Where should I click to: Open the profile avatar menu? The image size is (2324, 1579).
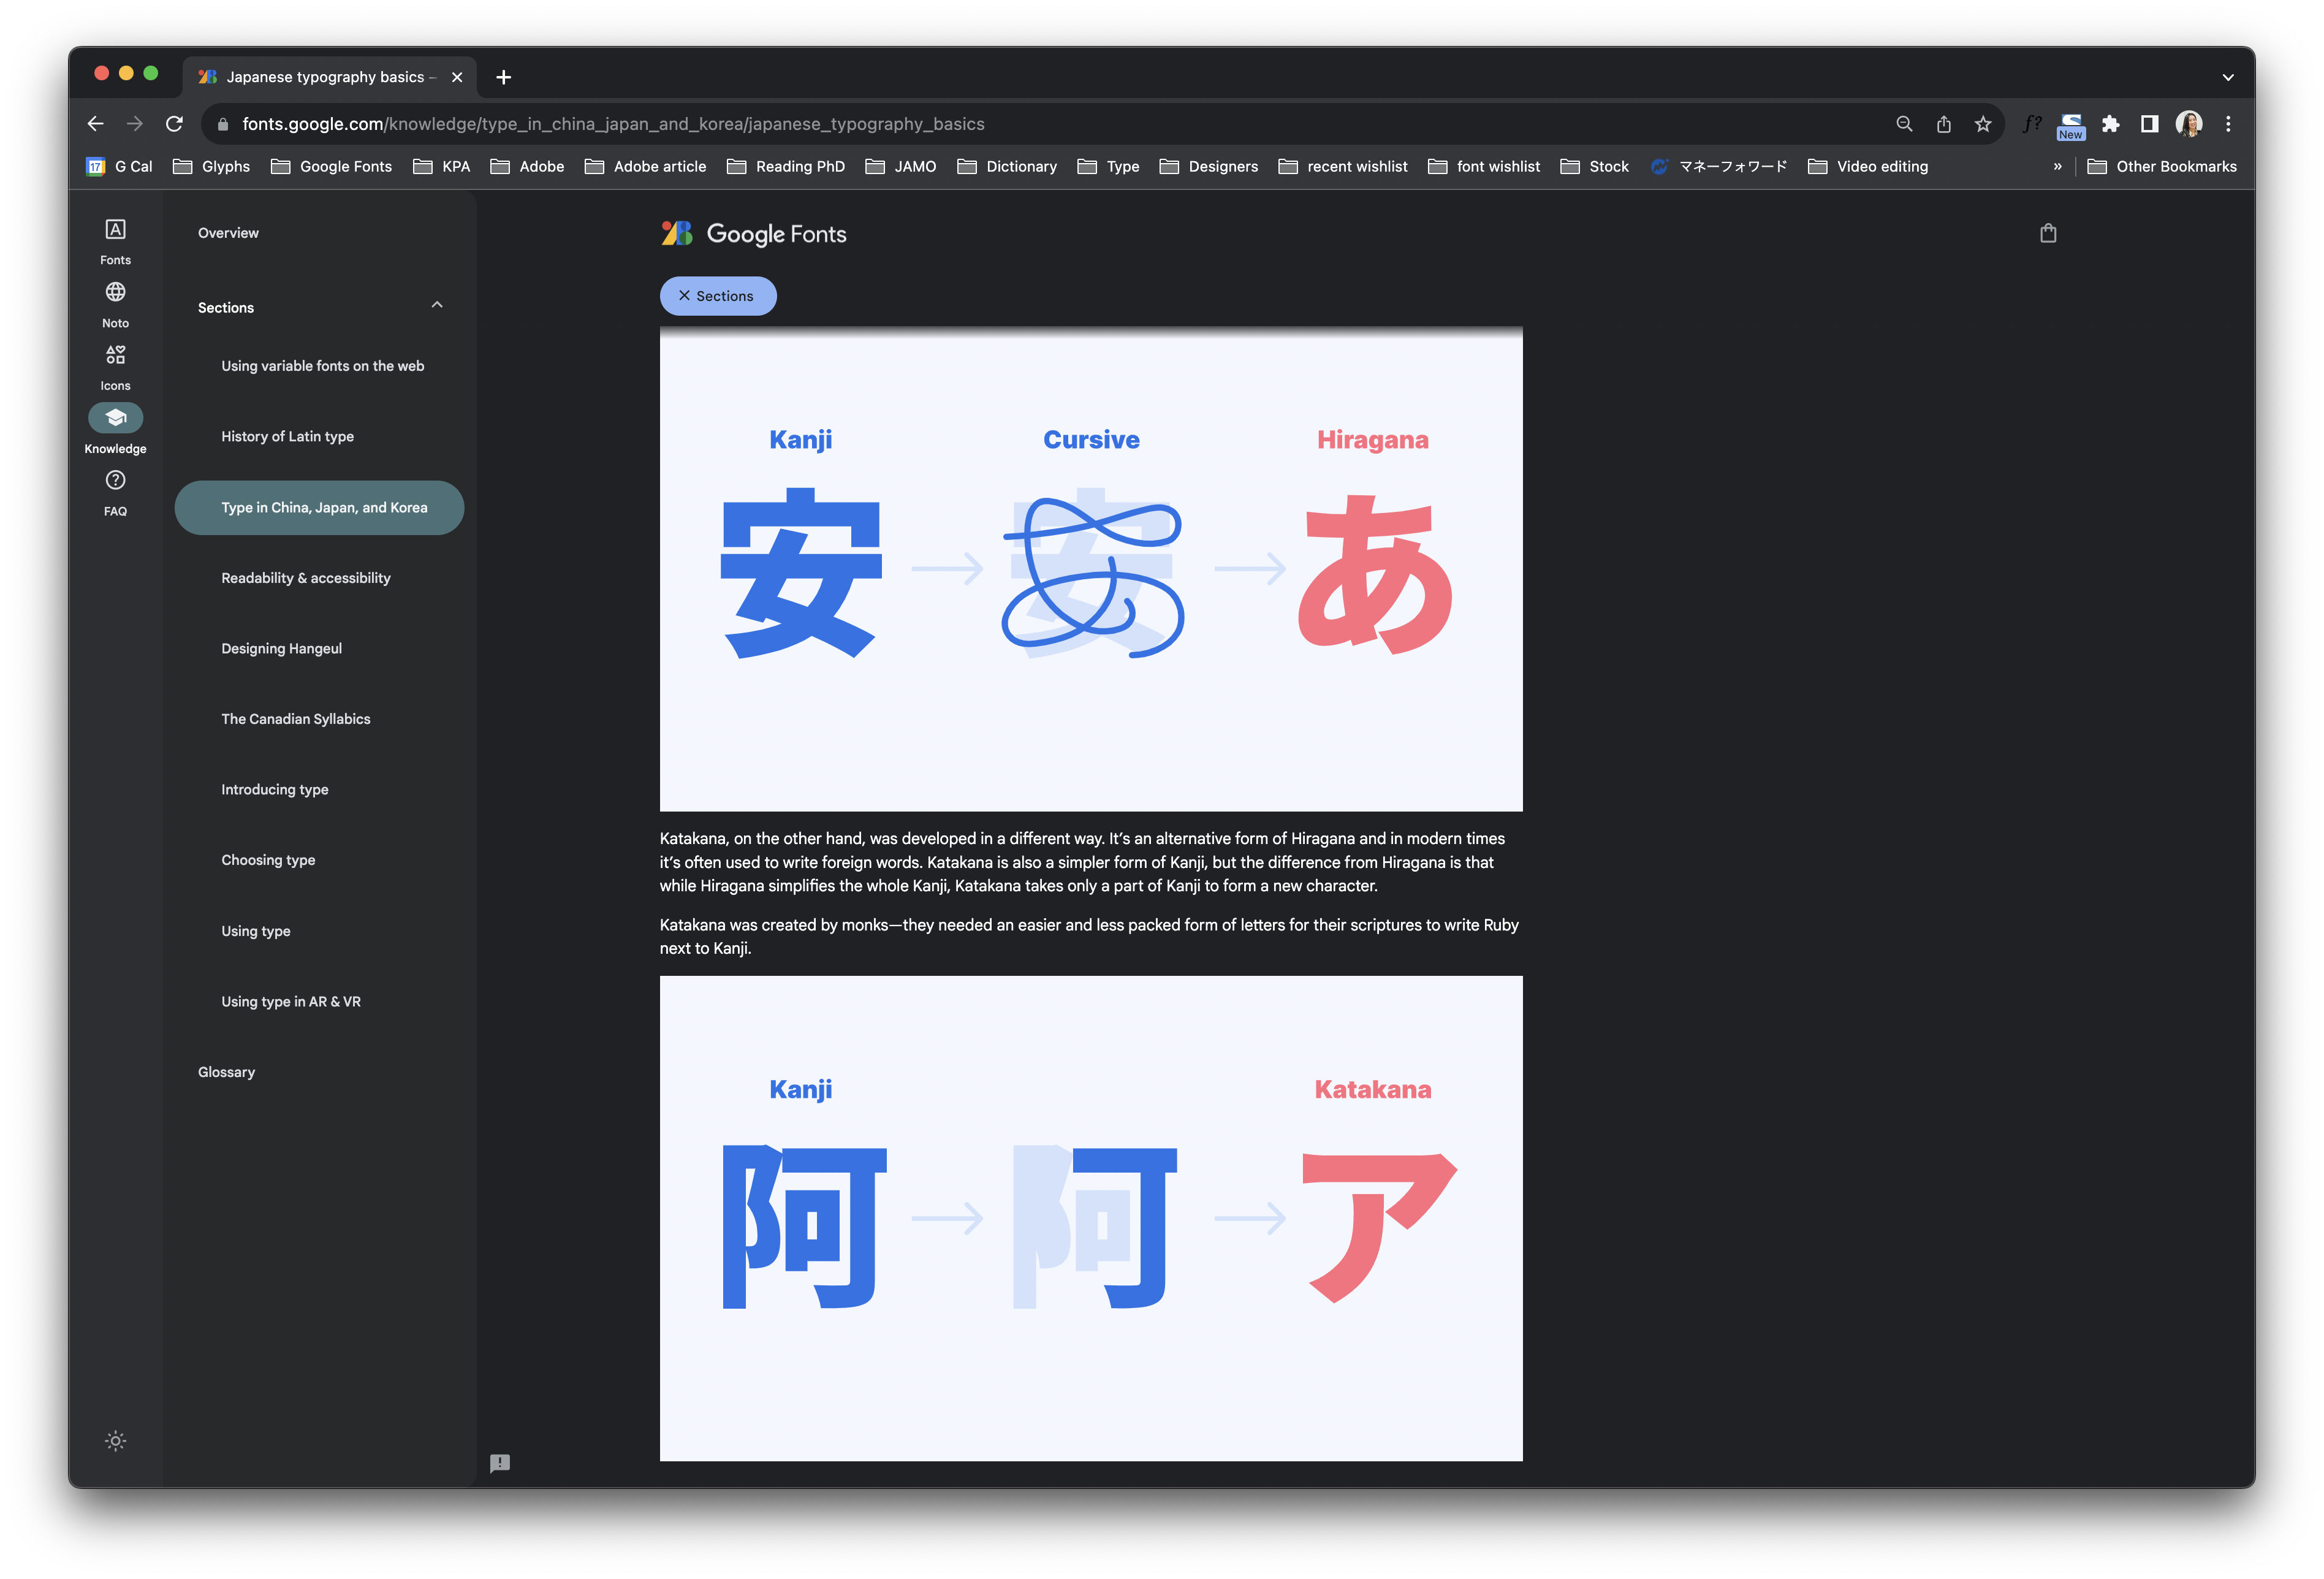click(2189, 124)
